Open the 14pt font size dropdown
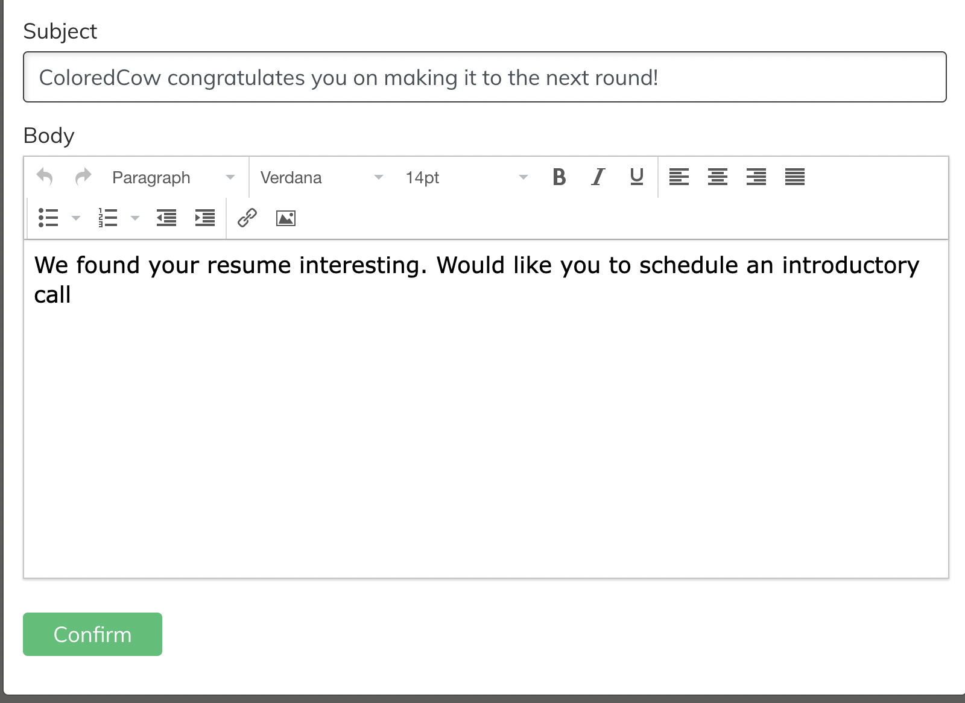This screenshot has height=703, width=965. pos(464,177)
